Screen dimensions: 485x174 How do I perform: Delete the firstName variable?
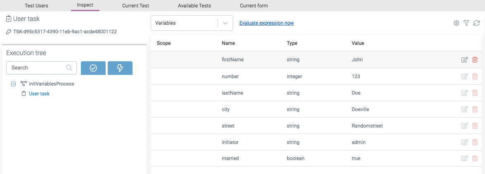tap(475, 60)
